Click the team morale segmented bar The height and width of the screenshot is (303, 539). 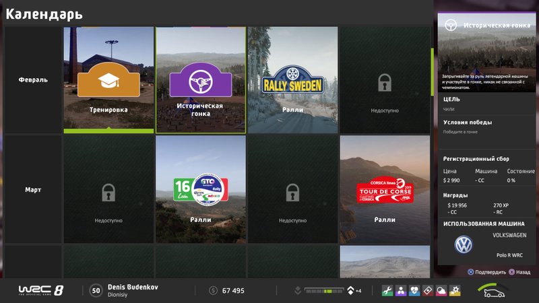pyautogui.click(x=324, y=291)
